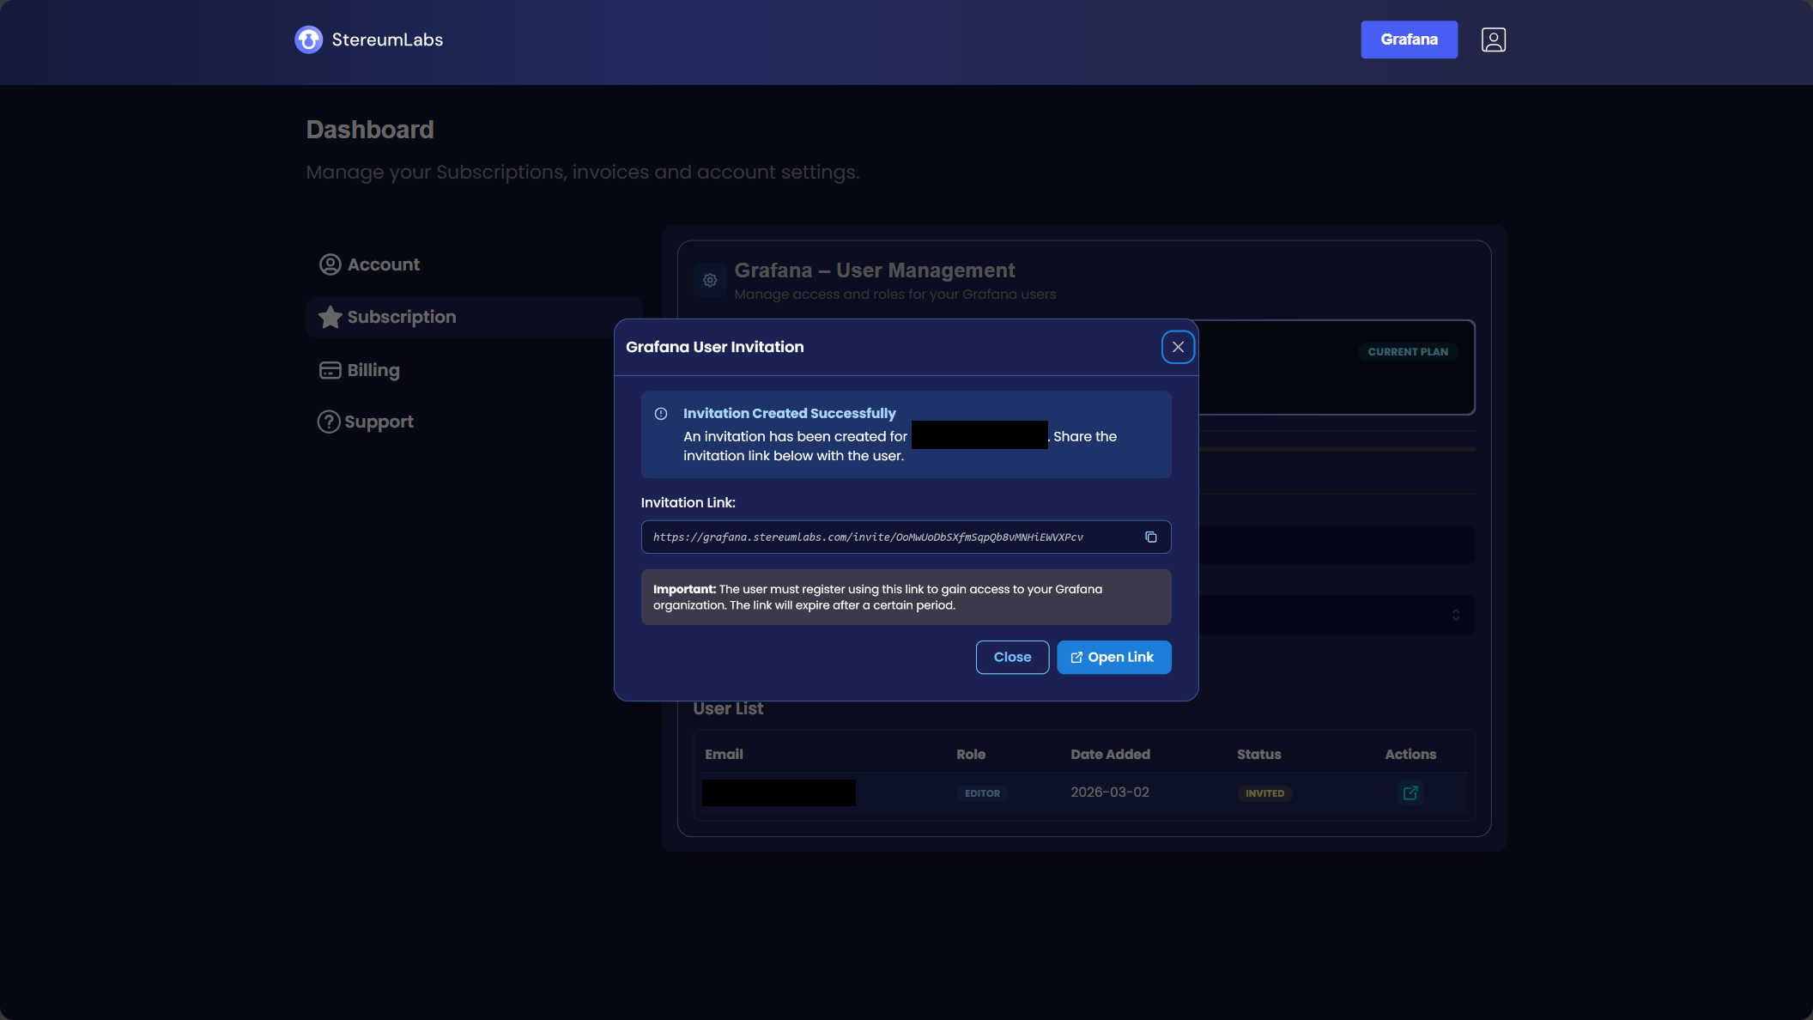Click the Important expiry notice text
Viewport: 1813px width, 1020px height.
[877, 598]
